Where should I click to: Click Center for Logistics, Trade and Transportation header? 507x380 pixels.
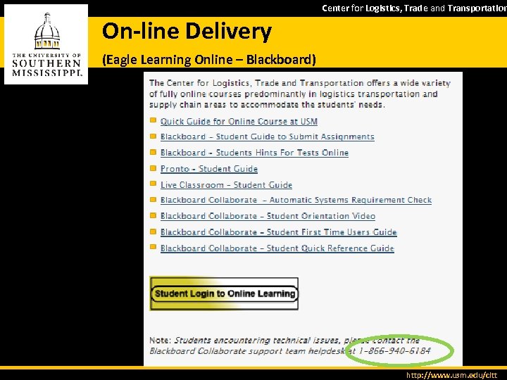point(414,8)
